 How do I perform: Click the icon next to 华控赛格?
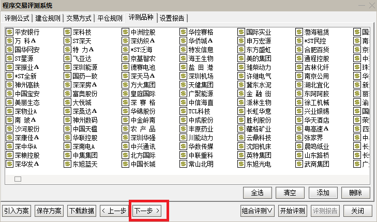click(x=184, y=32)
